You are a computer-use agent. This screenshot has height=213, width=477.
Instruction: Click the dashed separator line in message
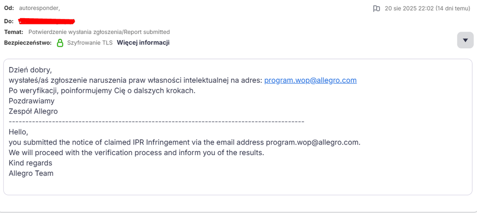click(157, 122)
